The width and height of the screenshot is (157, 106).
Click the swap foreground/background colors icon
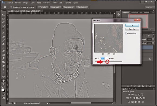[5, 87]
